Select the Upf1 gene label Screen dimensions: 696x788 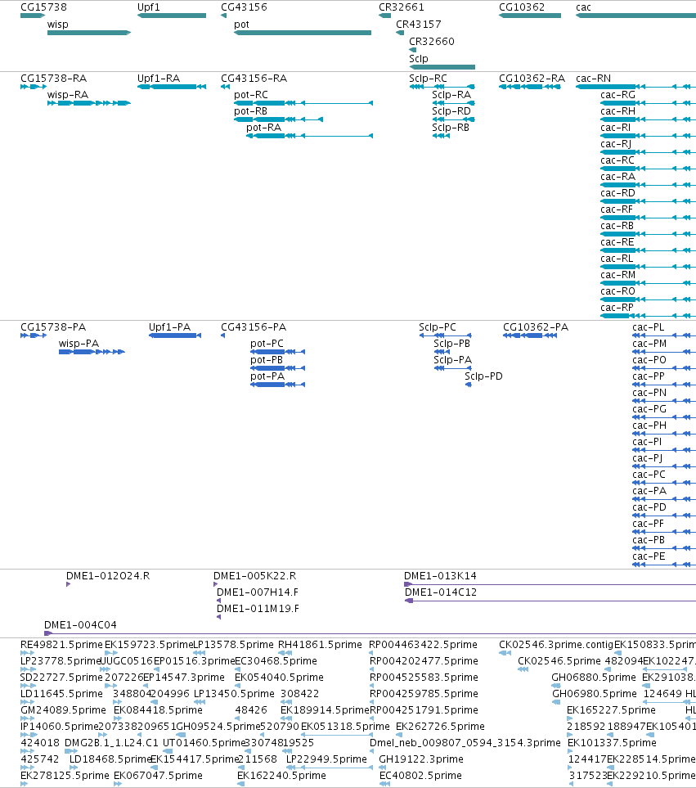pos(149,7)
